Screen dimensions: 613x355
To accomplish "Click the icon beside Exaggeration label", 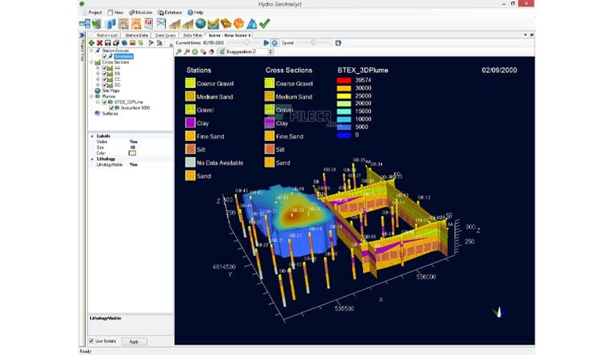I will click(x=222, y=51).
